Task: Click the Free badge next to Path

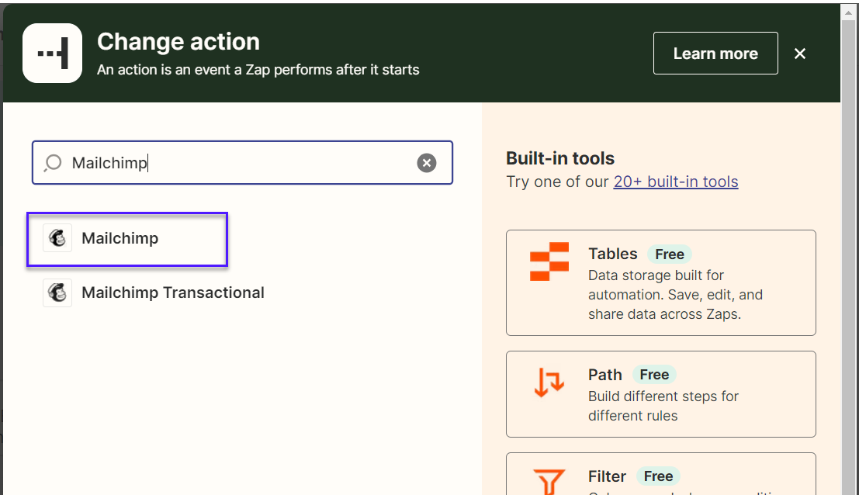Action: click(x=654, y=375)
